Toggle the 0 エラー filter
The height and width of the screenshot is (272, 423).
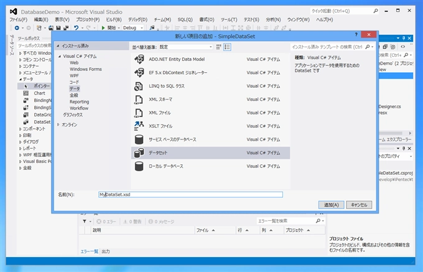coord(106,222)
